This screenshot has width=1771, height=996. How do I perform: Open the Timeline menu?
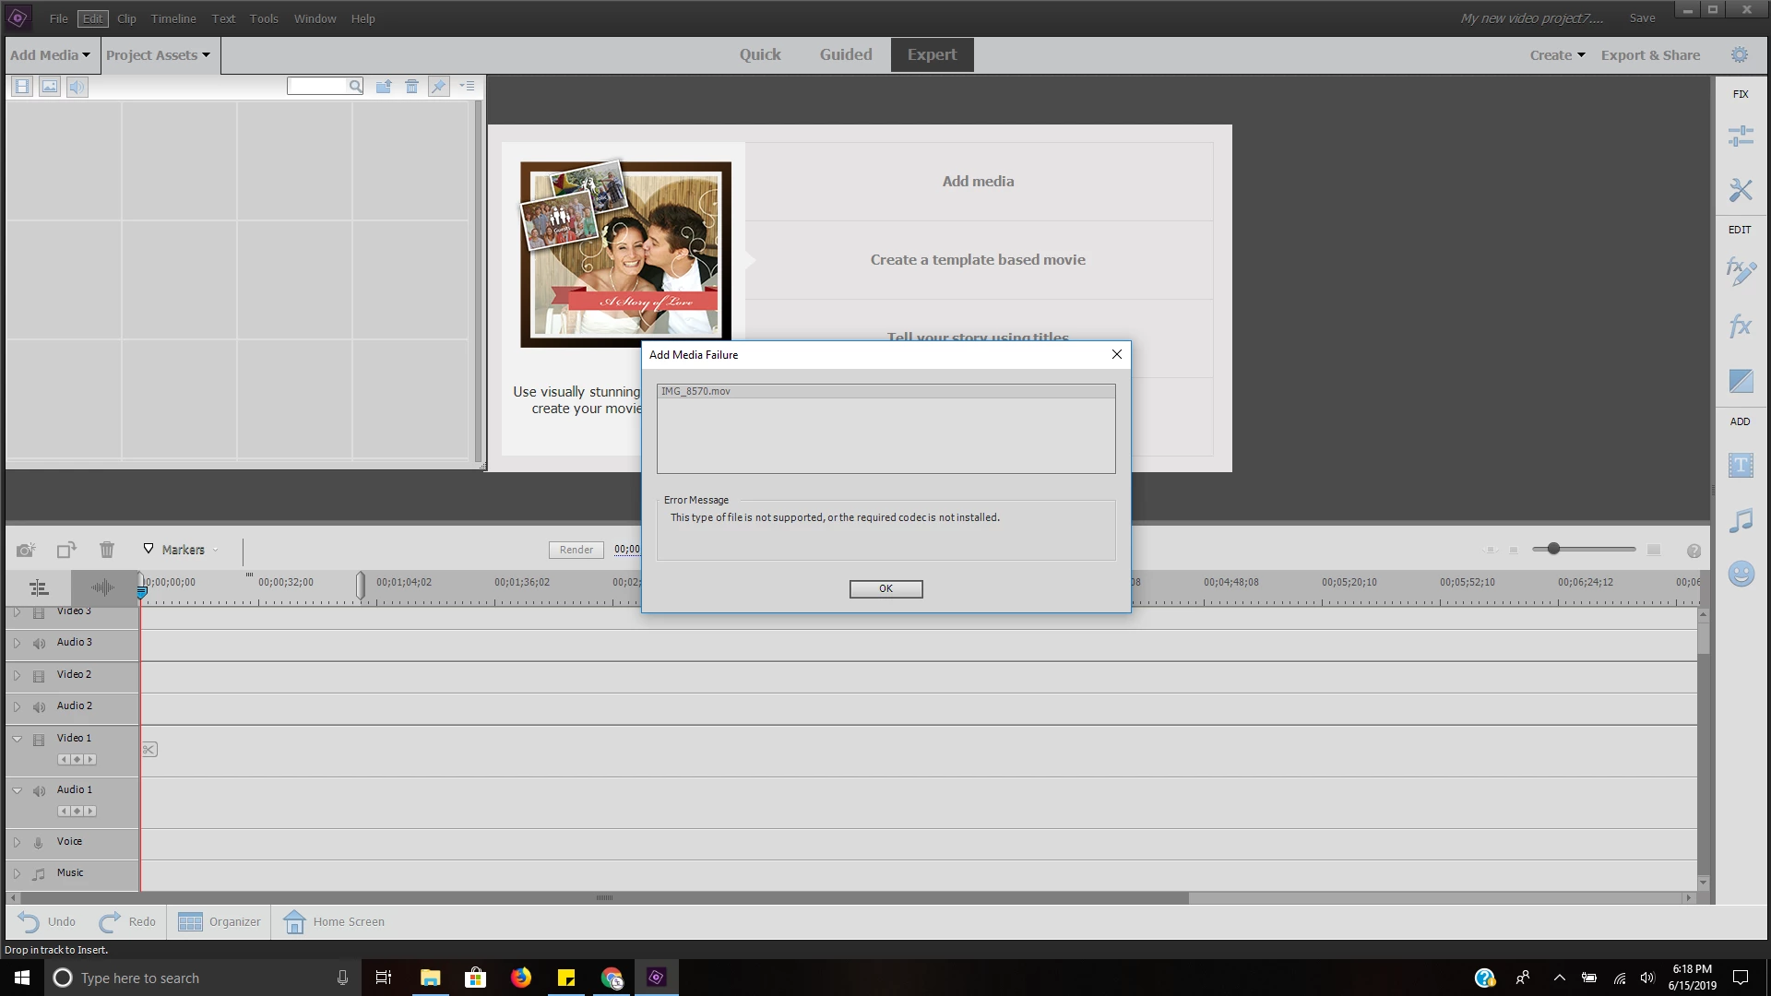[173, 18]
